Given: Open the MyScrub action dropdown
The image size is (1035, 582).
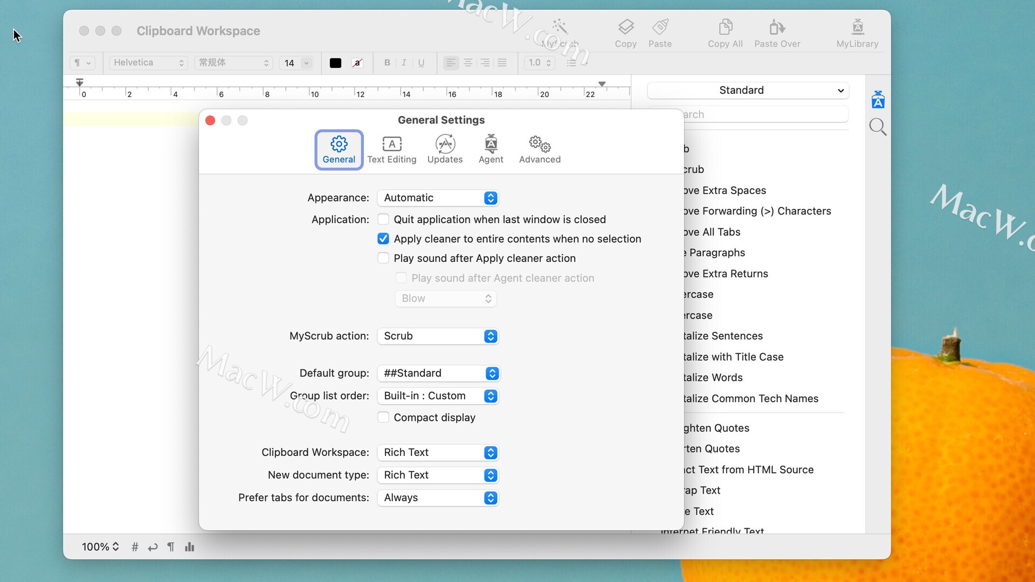Looking at the screenshot, I should [438, 336].
